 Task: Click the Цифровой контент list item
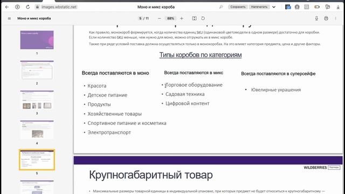tap(187, 103)
